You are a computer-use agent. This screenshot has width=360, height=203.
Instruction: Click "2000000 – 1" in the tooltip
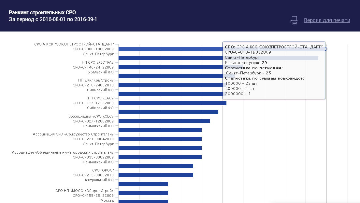click(x=238, y=94)
